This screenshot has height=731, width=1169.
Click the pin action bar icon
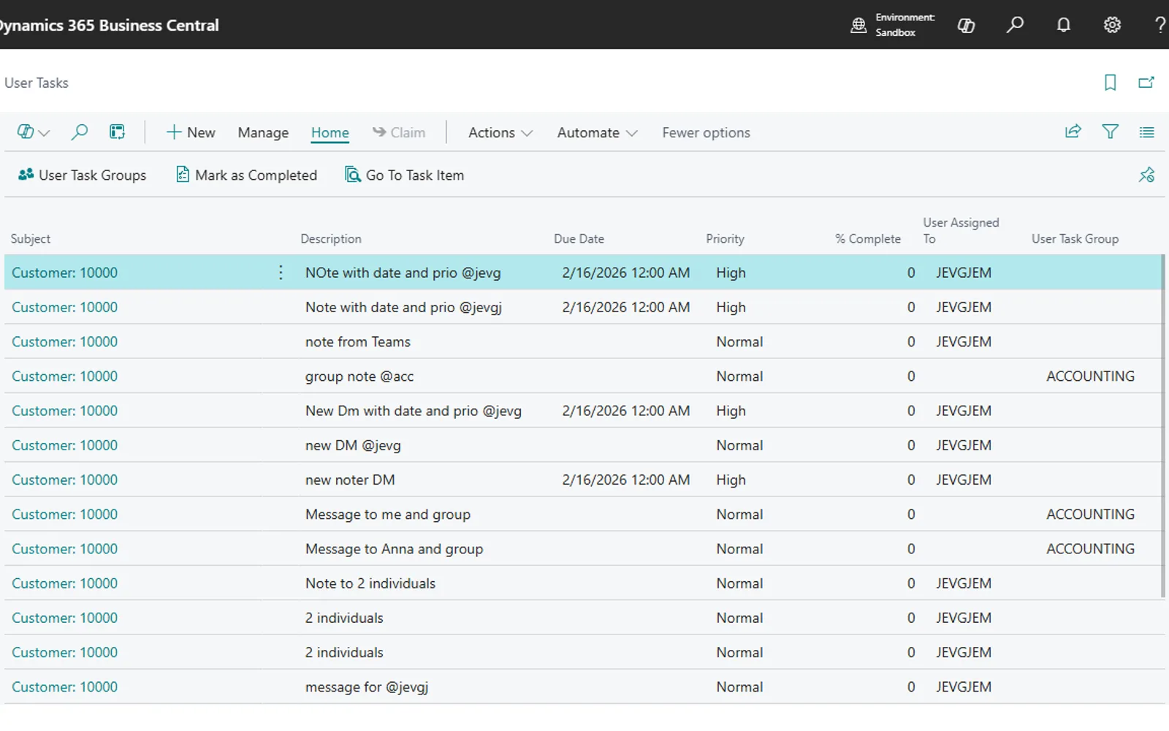point(1146,175)
